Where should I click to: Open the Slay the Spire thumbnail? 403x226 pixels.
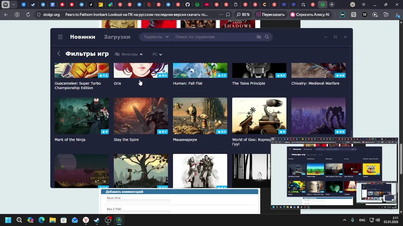click(141, 116)
